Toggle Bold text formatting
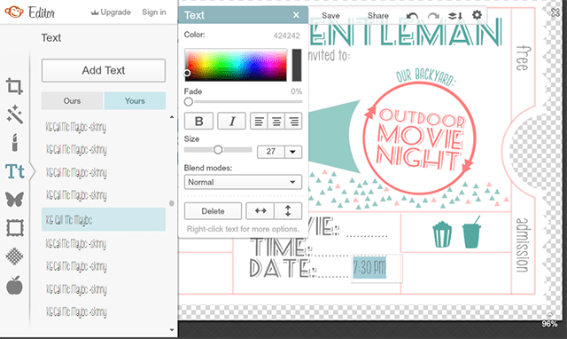 pyautogui.click(x=198, y=121)
